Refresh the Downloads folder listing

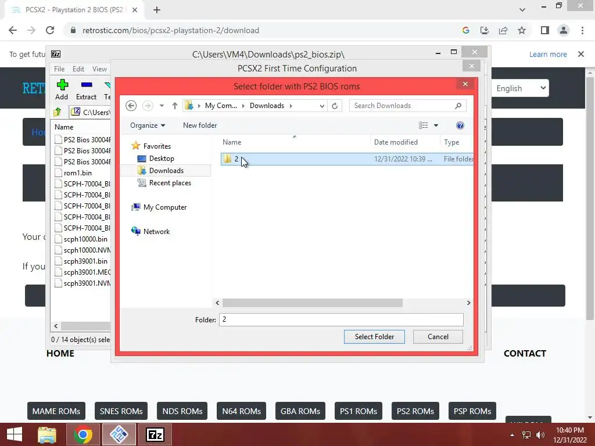(x=335, y=106)
